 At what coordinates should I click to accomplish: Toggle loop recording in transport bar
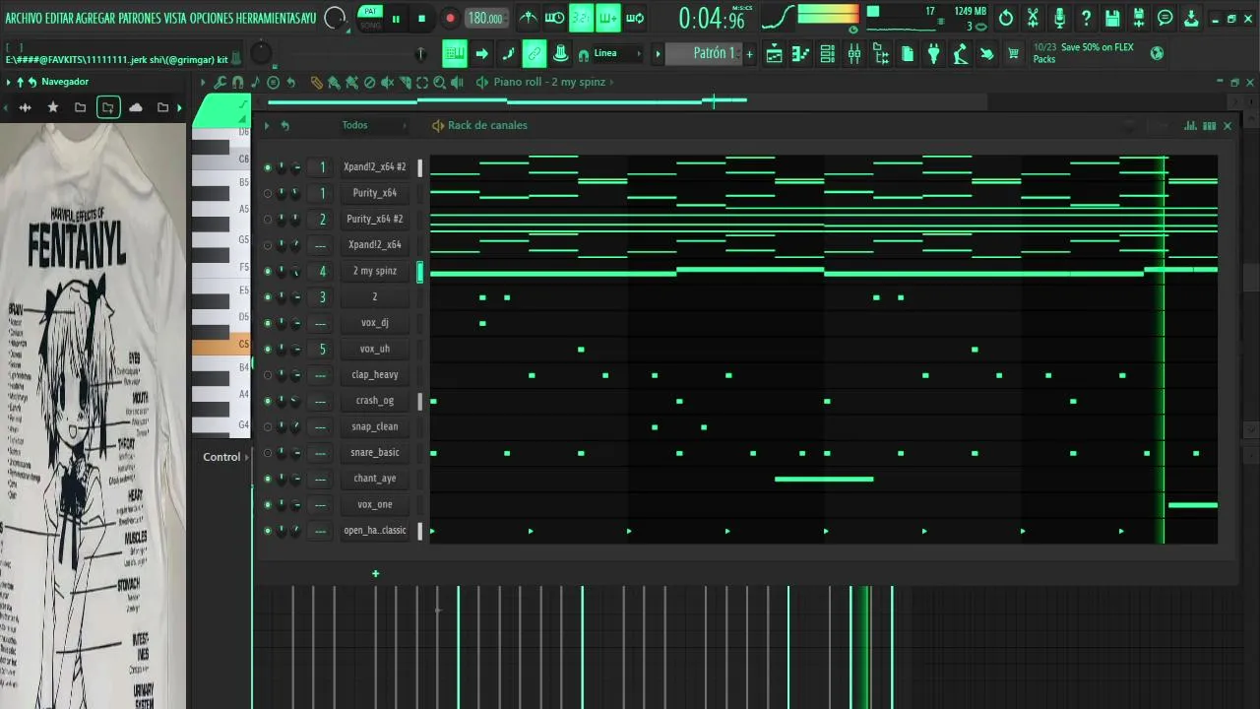(635, 18)
